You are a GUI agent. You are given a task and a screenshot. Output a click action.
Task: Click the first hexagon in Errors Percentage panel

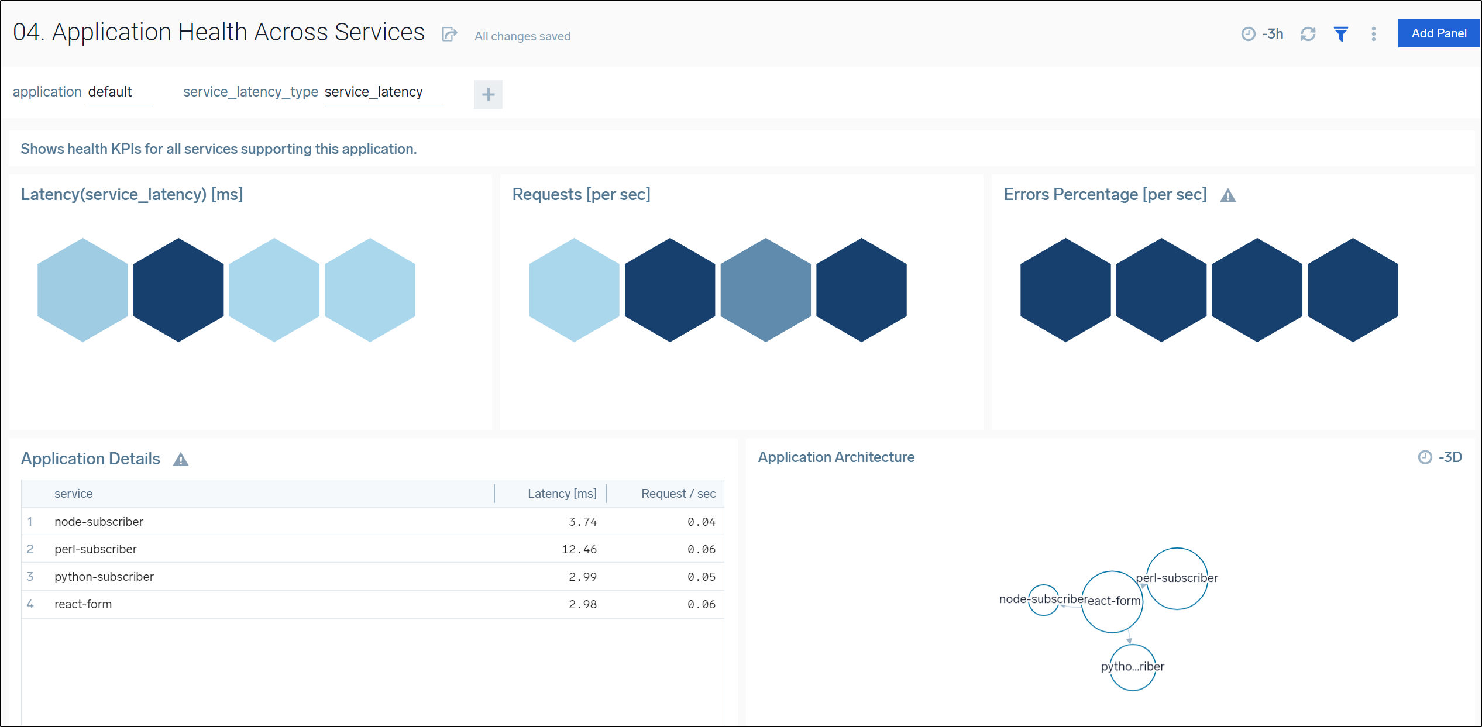click(x=1065, y=290)
